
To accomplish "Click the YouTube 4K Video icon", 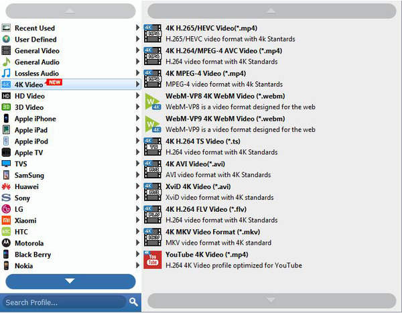I will click(153, 260).
